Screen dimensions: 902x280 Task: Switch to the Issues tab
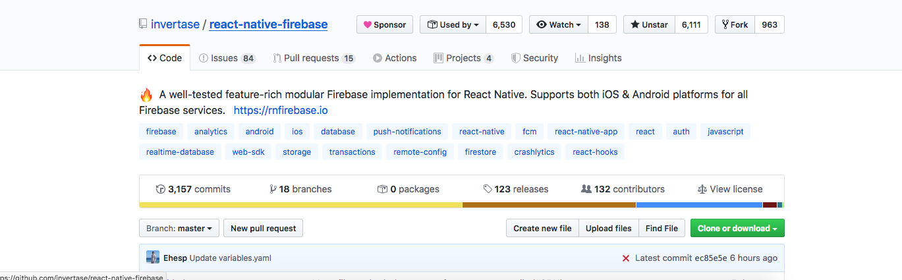click(x=227, y=58)
